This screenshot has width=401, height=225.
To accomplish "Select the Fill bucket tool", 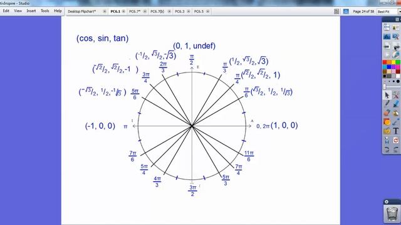I will (x=396, y=112).
